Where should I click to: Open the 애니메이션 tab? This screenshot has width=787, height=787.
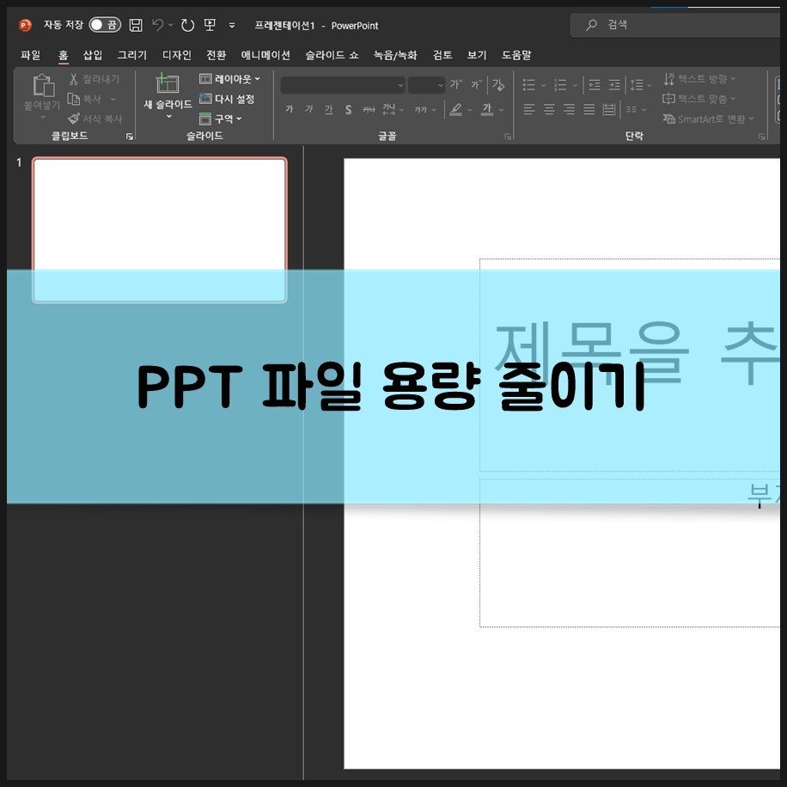pyautogui.click(x=265, y=55)
